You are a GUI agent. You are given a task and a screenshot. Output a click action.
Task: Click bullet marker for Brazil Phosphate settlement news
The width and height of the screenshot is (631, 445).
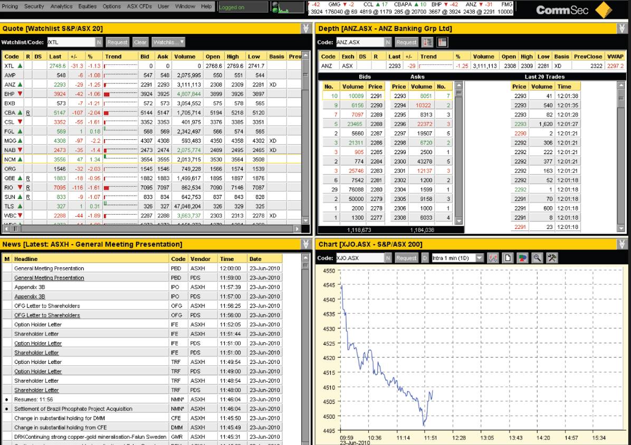pos(7,409)
